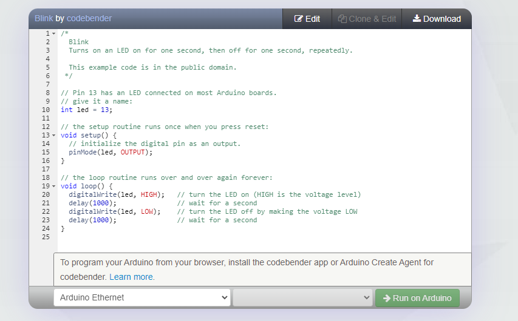The image size is (518, 321).
Task: Click the message 'To program your Arduino from your browser'
Action: pyautogui.click(x=143, y=262)
